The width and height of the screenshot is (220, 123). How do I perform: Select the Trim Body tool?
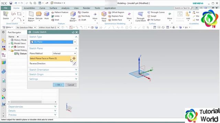point(84,16)
